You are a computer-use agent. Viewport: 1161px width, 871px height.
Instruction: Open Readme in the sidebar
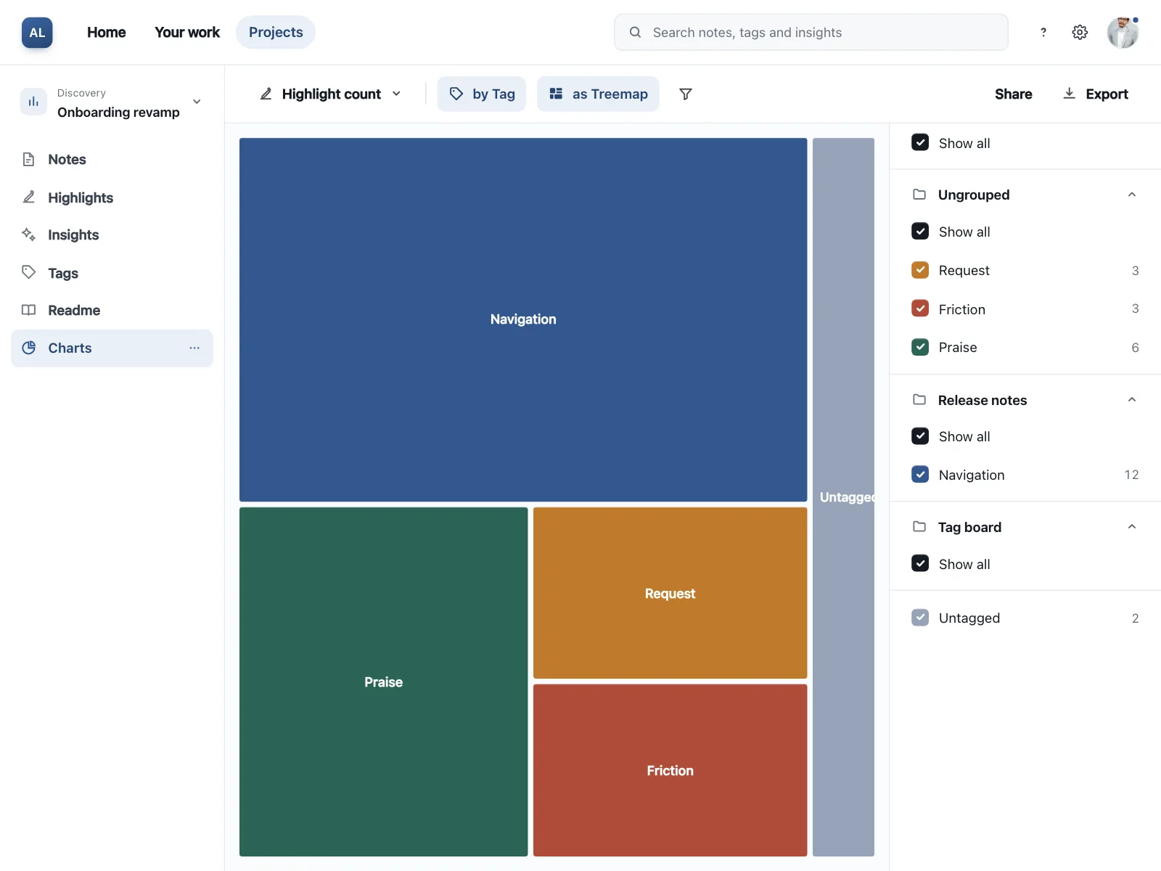112,310
